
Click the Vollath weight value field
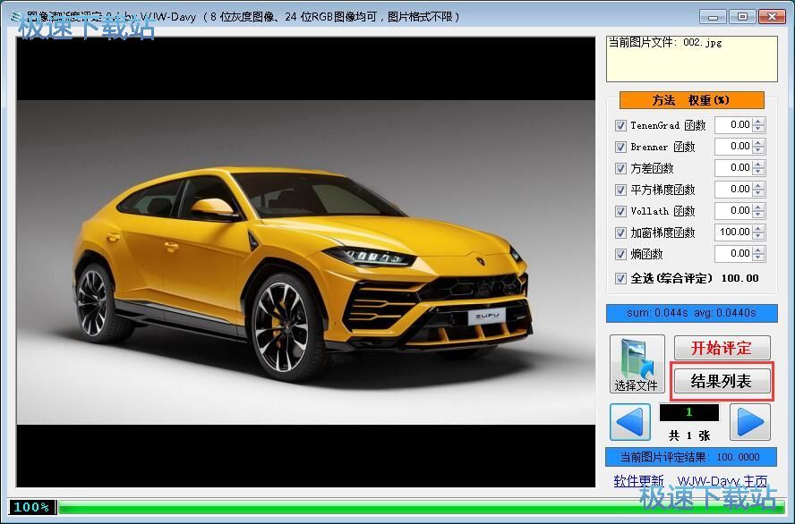733,211
